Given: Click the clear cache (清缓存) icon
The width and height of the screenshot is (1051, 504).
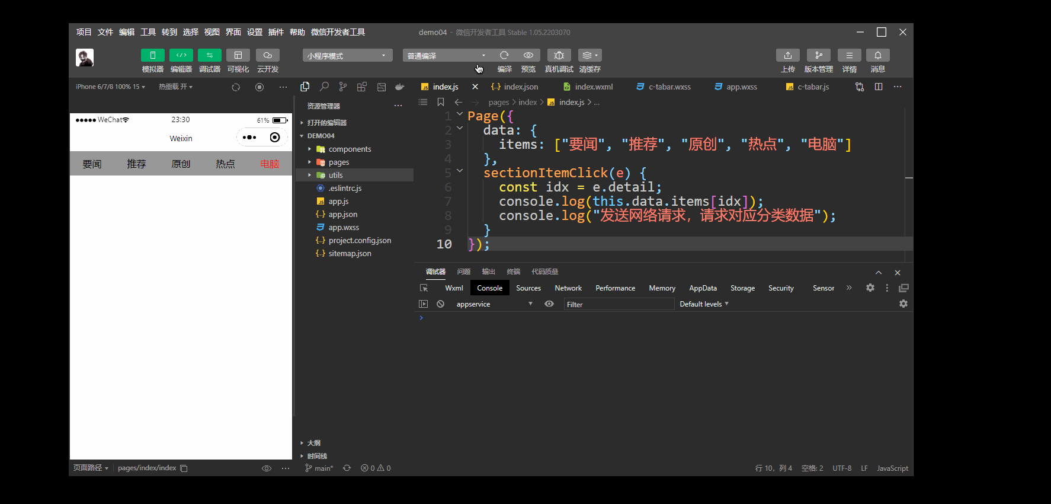Looking at the screenshot, I should (x=589, y=55).
